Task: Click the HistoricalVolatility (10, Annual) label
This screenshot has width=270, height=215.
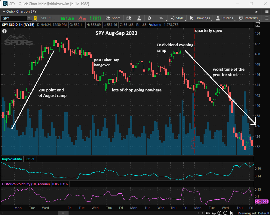Action: 26,184
